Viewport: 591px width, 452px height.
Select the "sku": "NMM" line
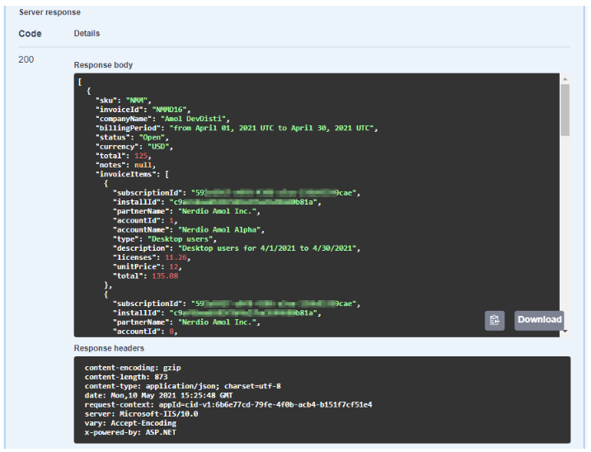tap(124, 101)
